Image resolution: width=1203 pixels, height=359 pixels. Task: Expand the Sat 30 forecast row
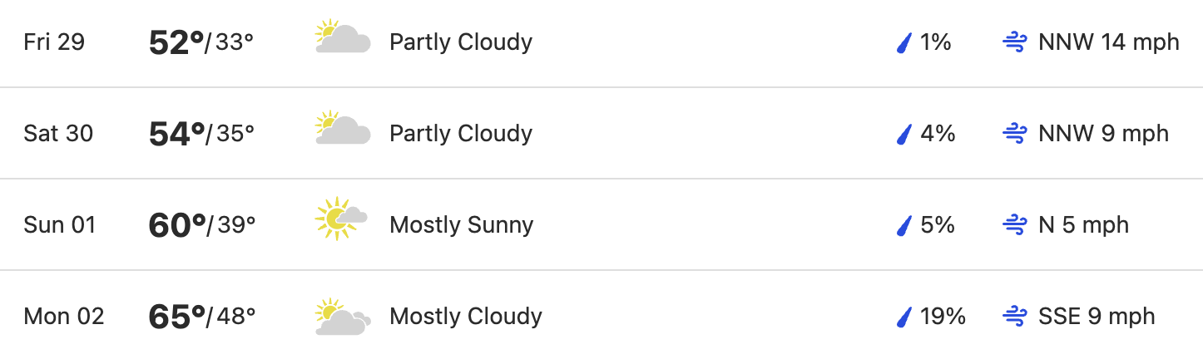coord(601,133)
